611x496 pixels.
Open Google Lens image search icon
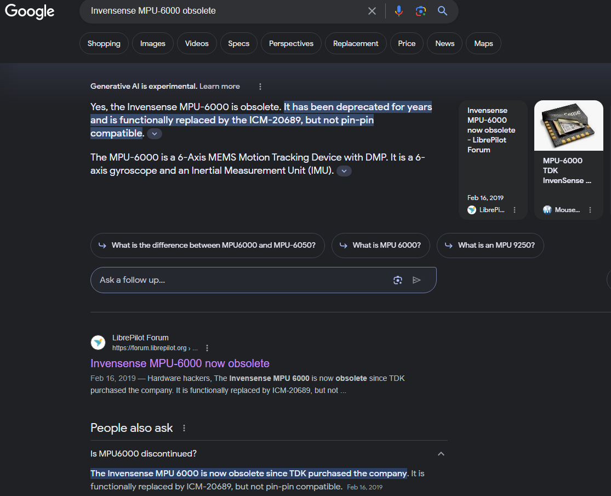click(420, 11)
